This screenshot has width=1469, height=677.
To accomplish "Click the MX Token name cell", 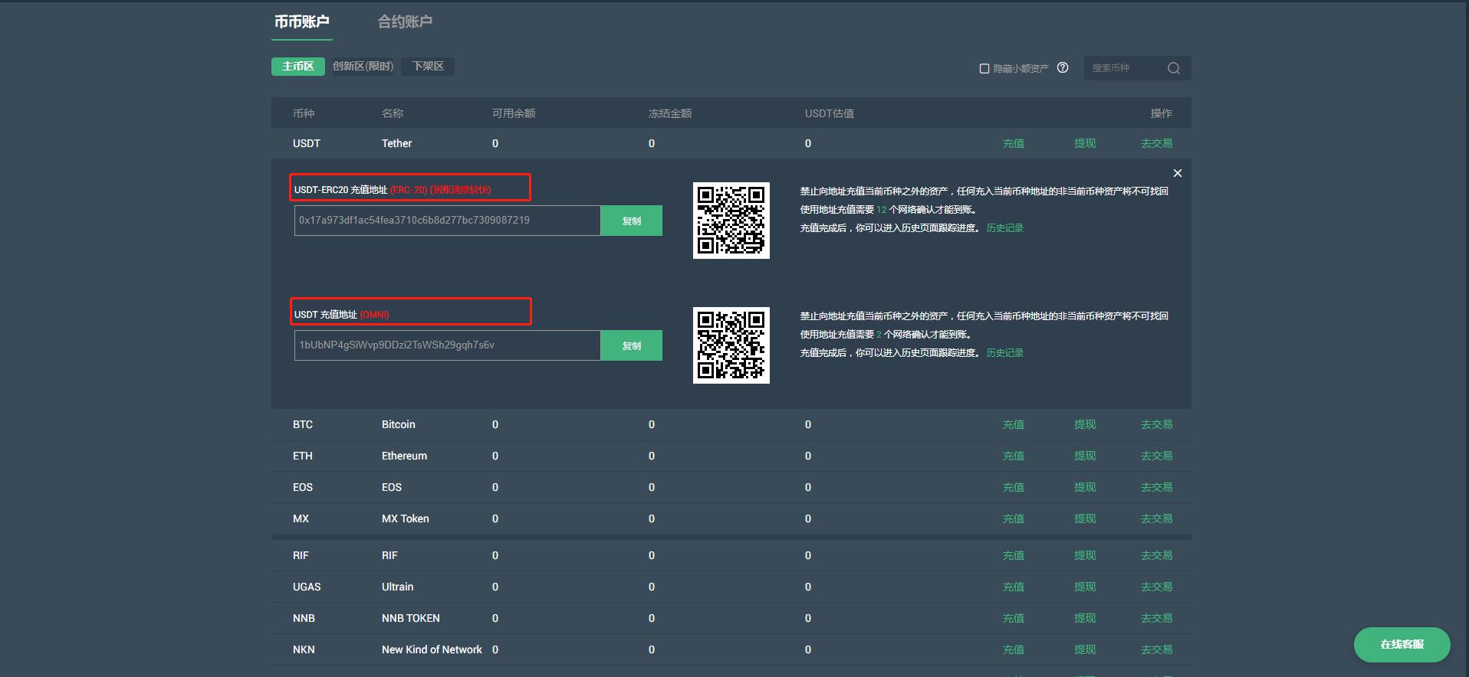I will coord(405,518).
